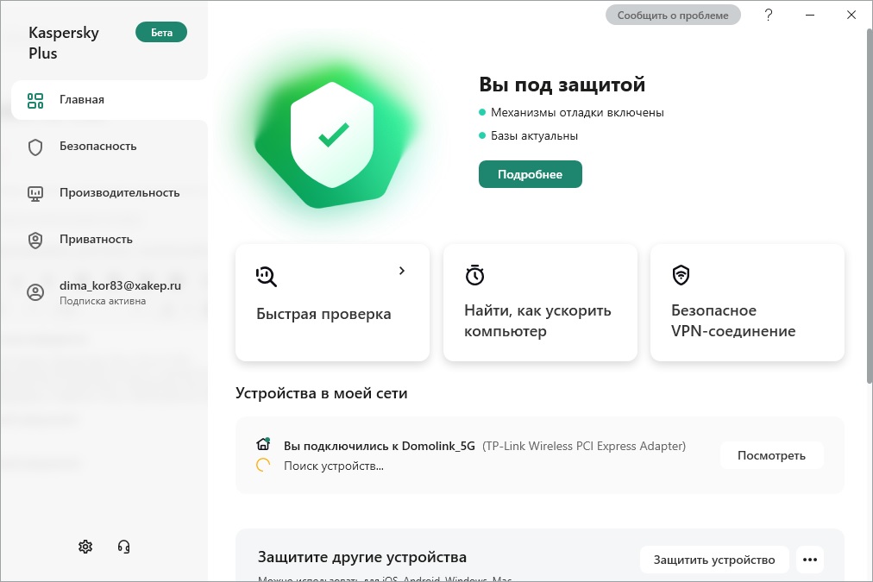Click Защитите другие устройства heading
Viewport: 873px width, 582px height.
tap(362, 557)
